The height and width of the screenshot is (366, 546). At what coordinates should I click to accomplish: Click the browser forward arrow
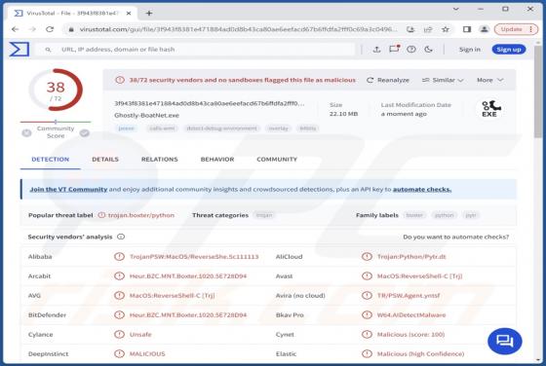pyautogui.click(x=32, y=29)
